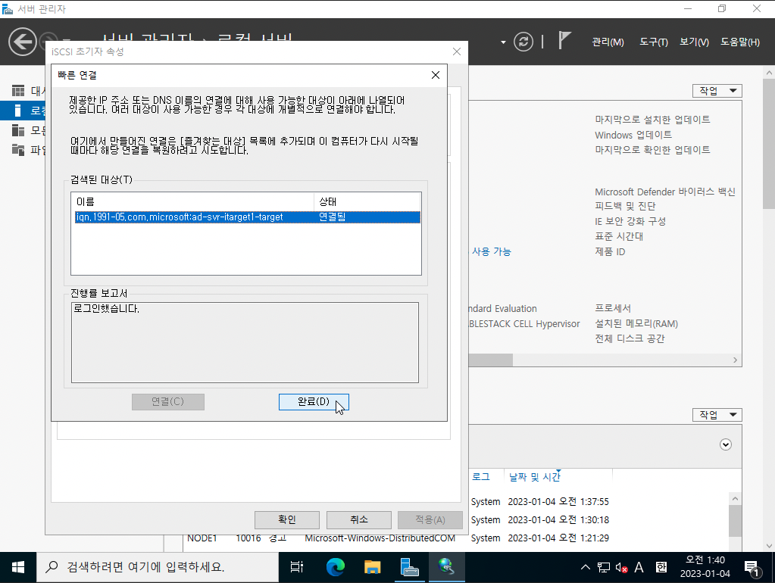
Task: Open the breadcrumb dropdown arrow near refresh
Action: (x=503, y=42)
